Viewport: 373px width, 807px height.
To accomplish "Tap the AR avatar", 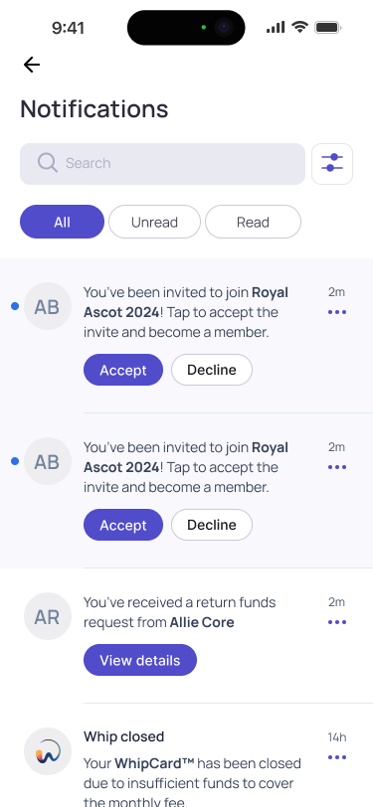I will tap(48, 616).
